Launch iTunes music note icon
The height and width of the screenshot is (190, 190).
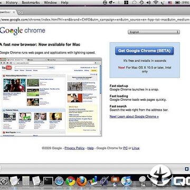coord(126,181)
